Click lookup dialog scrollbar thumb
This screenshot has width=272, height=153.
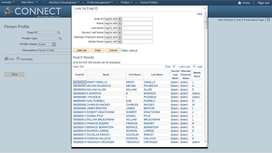(206, 22)
